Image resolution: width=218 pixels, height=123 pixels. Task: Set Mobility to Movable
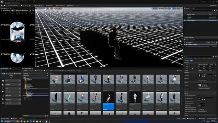[211, 70]
